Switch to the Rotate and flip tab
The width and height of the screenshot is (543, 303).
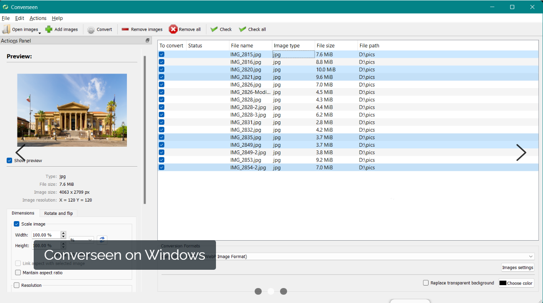pos(58,213)
